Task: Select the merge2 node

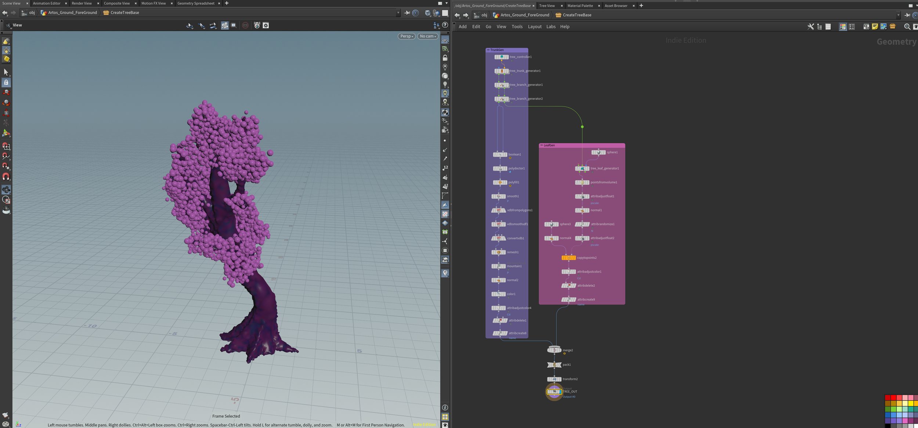Action: point(554,350)
